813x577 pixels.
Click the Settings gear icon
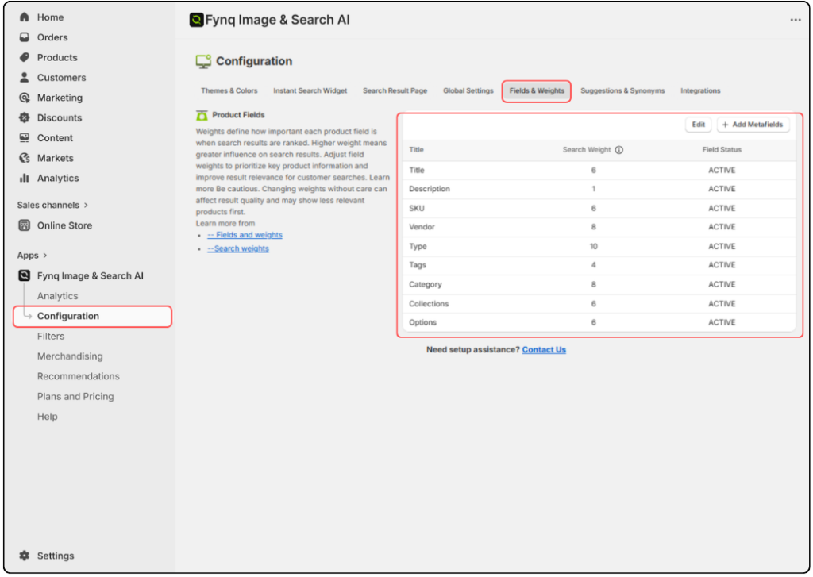coord(24,556)
